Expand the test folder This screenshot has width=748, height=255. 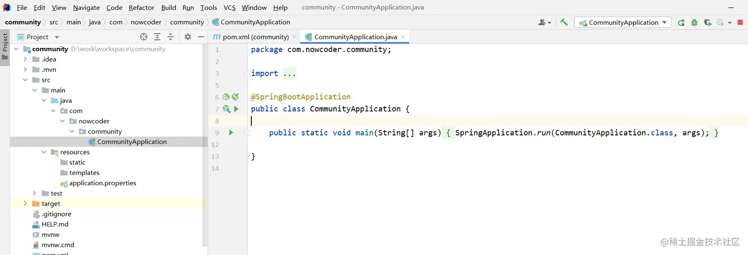(x=34, y=193)
